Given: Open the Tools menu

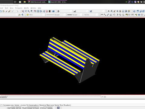Looking at the screenshot, I should (x=7, y=8).
